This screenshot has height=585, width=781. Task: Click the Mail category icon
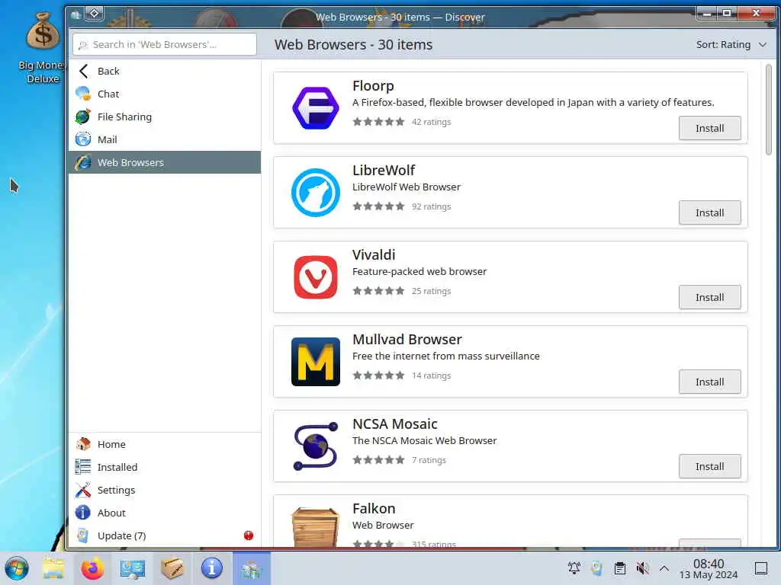pyautogui.click(x=82, y=140)
